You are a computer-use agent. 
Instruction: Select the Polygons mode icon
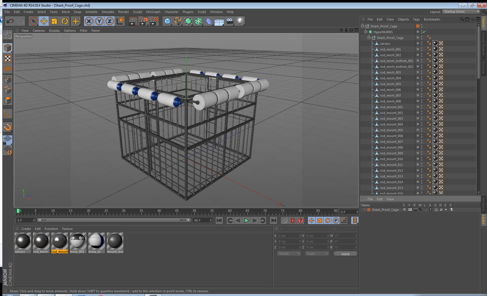(x=8, y=100)
